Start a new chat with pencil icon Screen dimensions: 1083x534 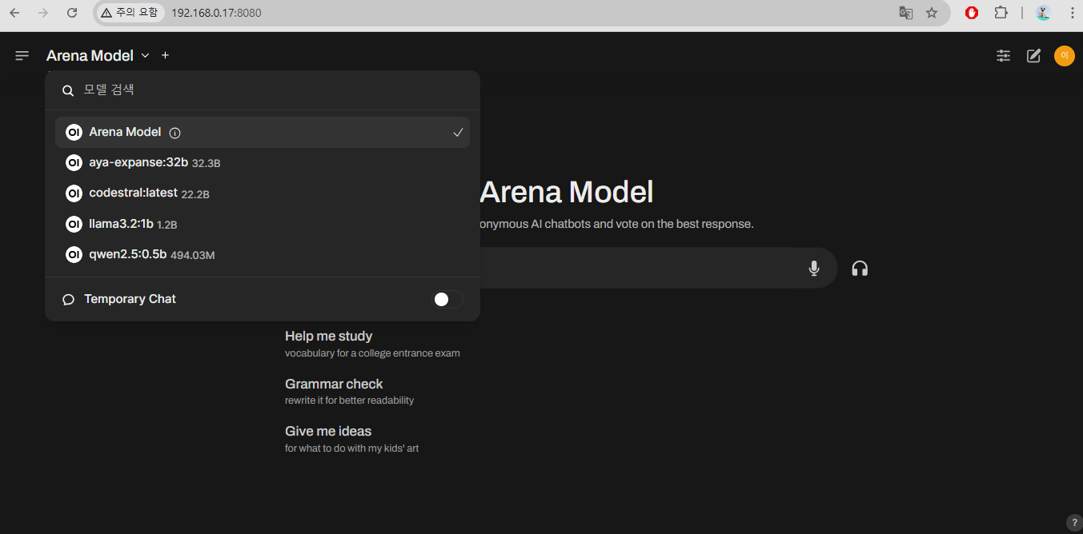click(x=1033, y=55)
